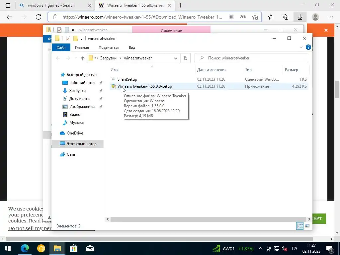Open Customize Quick Access Toolbar dropdown

pyautogui.click(x=81, y=39)
